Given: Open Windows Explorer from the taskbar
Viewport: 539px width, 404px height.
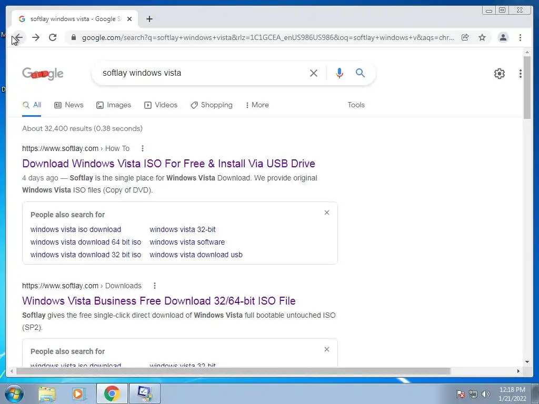Looking at the screenshot, I should point(47,393).
